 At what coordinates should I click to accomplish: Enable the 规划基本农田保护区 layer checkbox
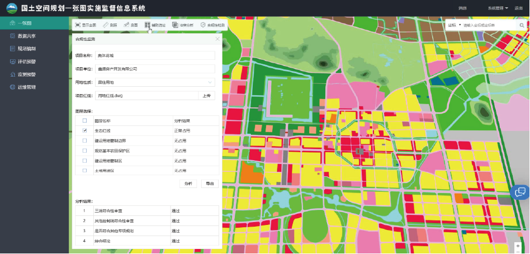[84, 150]
